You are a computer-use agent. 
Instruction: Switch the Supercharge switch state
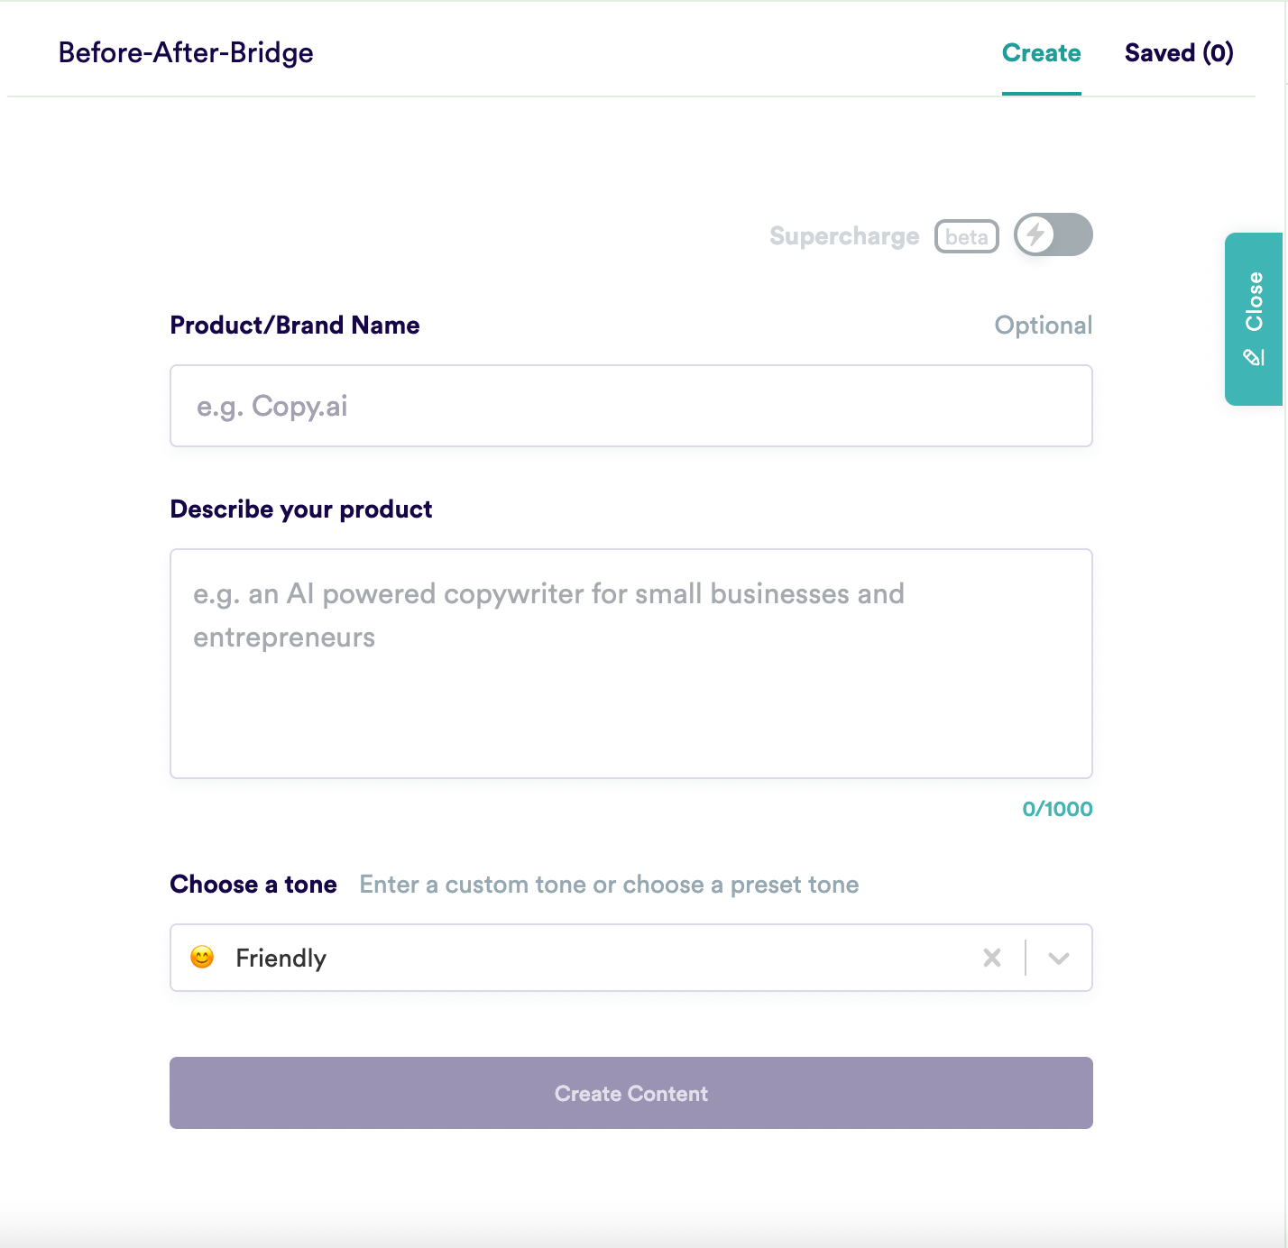point(1053,235)
